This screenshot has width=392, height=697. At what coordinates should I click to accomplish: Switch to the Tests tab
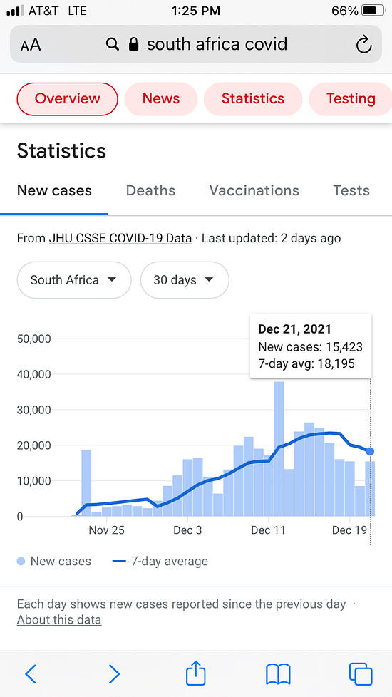[x=351, y=191]
